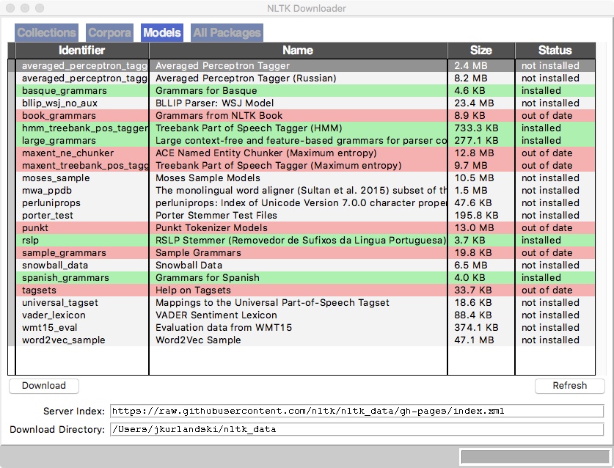Select the sample_grammars identifier
The width and height of the screenshot is (614, 468).
(64, 253)
